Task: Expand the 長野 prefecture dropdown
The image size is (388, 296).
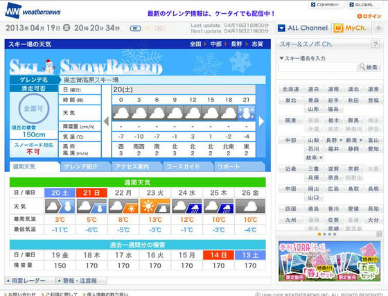Action: pyautogui.click(x=341, y=140)
